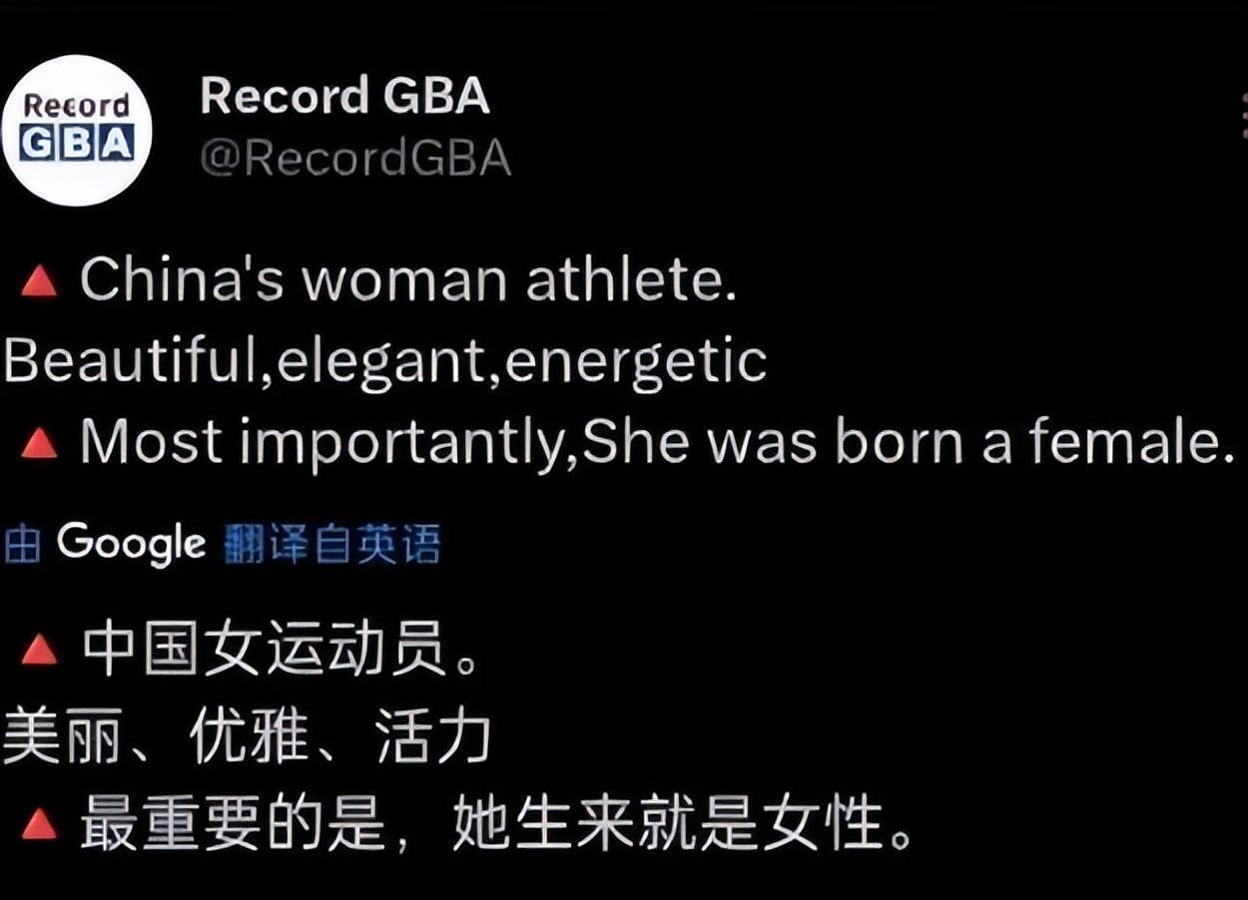Open the @RecordGBA handle link
Viewport: 1248px width, 900px height.
(355, 159)
